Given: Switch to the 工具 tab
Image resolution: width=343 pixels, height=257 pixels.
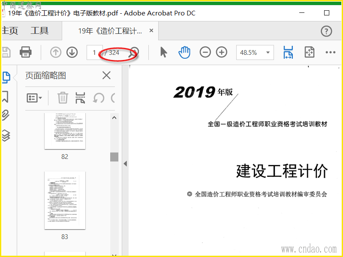Looking at the screenshot, I should 39,30.
